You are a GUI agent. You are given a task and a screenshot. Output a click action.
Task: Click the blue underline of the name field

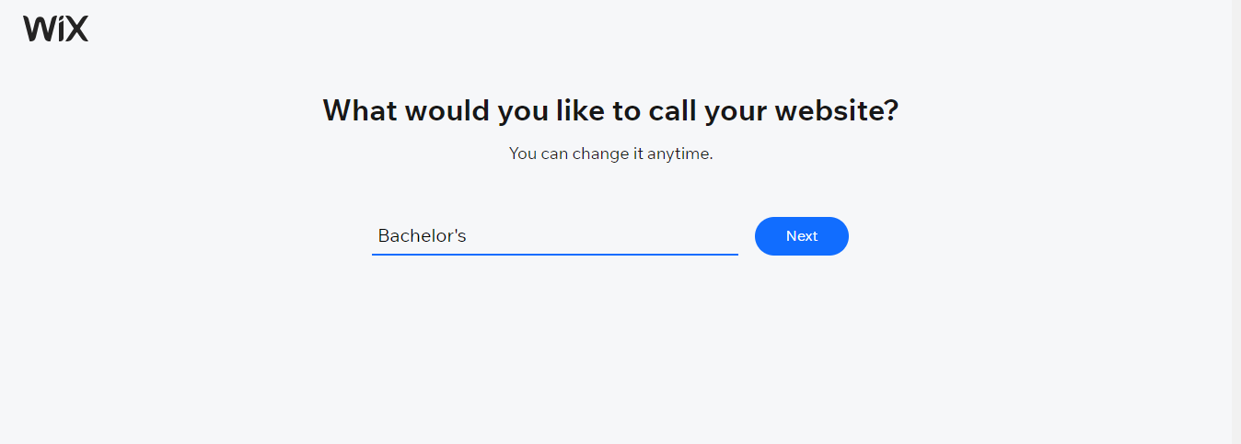pos(554,254)
